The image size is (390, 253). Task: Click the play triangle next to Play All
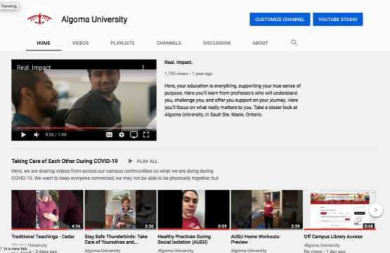point(130,161)
